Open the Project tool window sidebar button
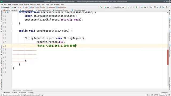 tap(1, 28)
